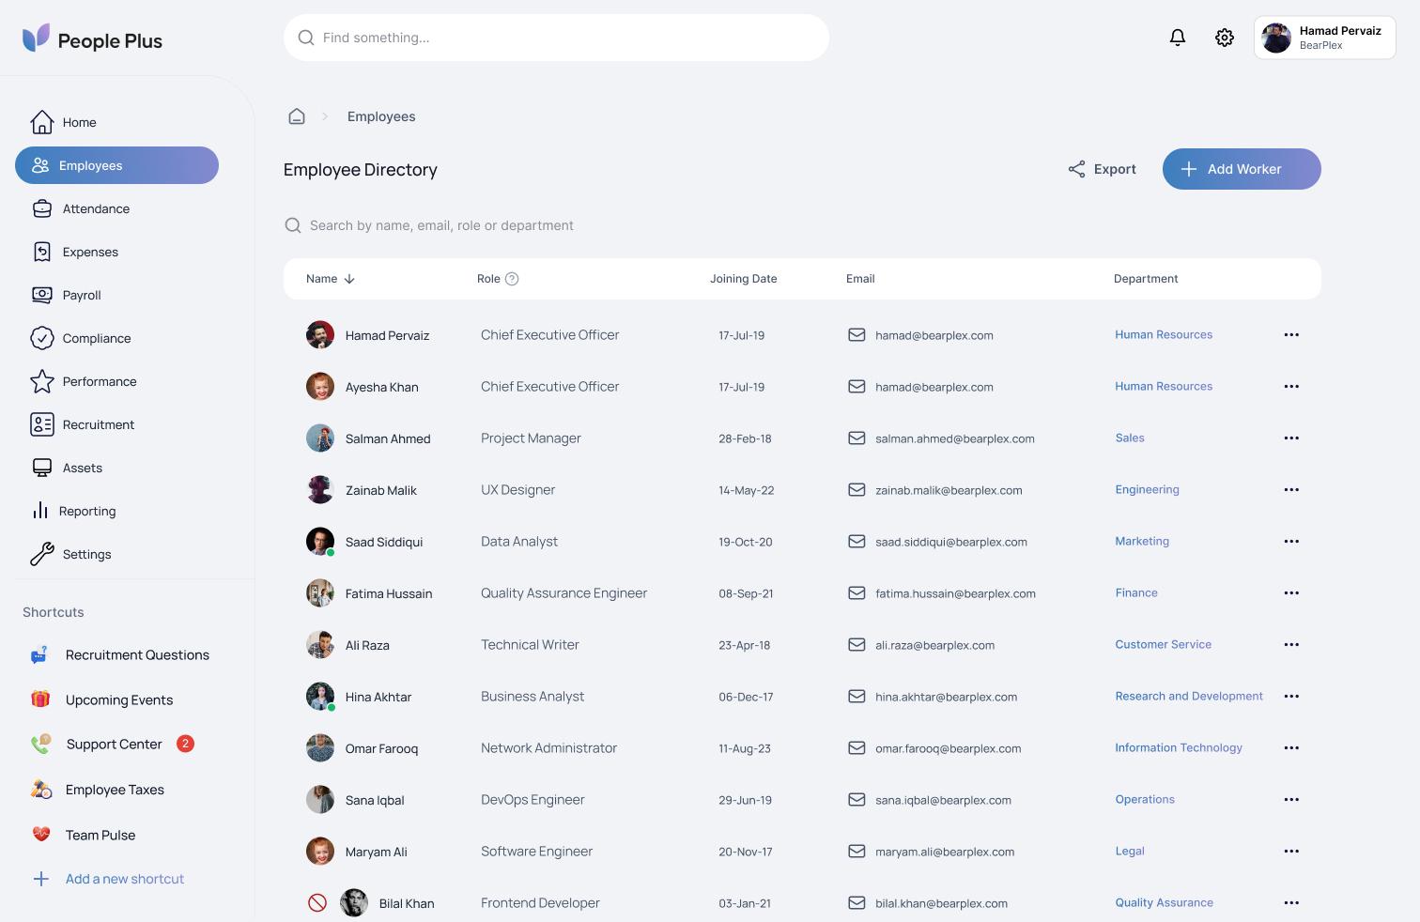This screenshot has height=922, width=1420.
Task: Open the Payroll section icon
Action: tap(42, 295)
